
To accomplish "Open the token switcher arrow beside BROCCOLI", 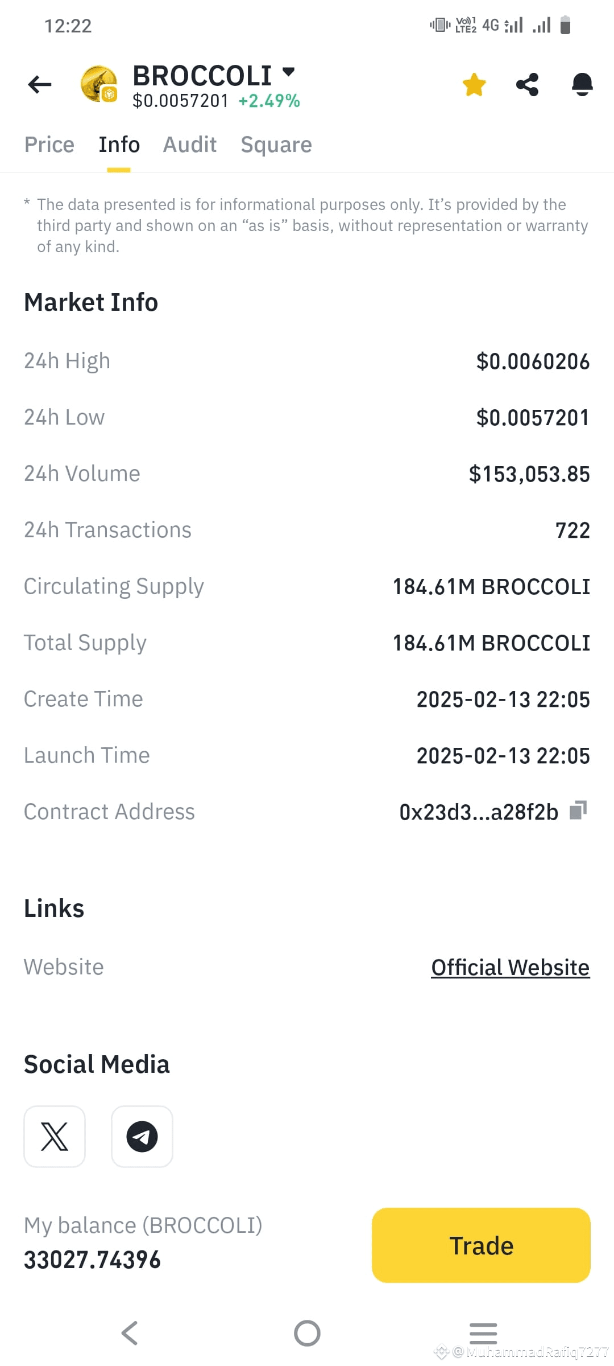I will [289, 73].
